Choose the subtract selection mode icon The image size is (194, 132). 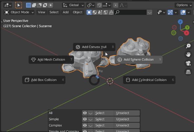point(39,5)
